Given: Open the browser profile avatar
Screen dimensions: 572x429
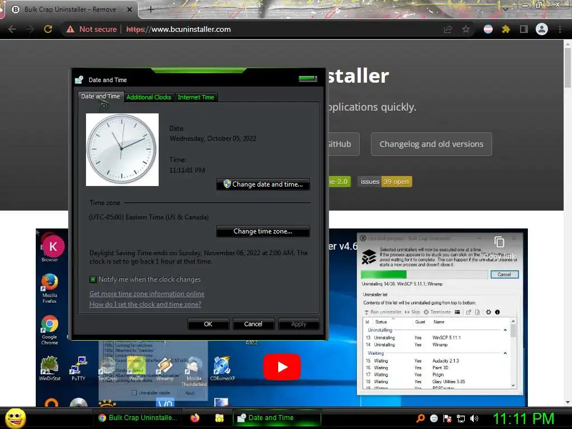Looking at the screenshot, I should 542,29.
